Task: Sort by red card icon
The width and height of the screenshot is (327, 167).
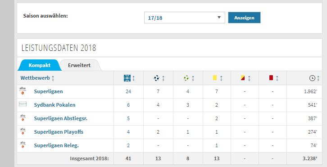Action: tap(271, 78)
